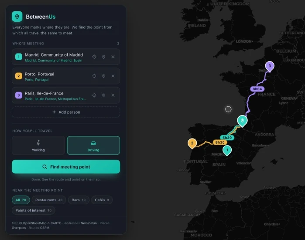The image size is (305, 240).
Task: Click the magnifier icon in Find button
Action: click(x=45, y=167)
